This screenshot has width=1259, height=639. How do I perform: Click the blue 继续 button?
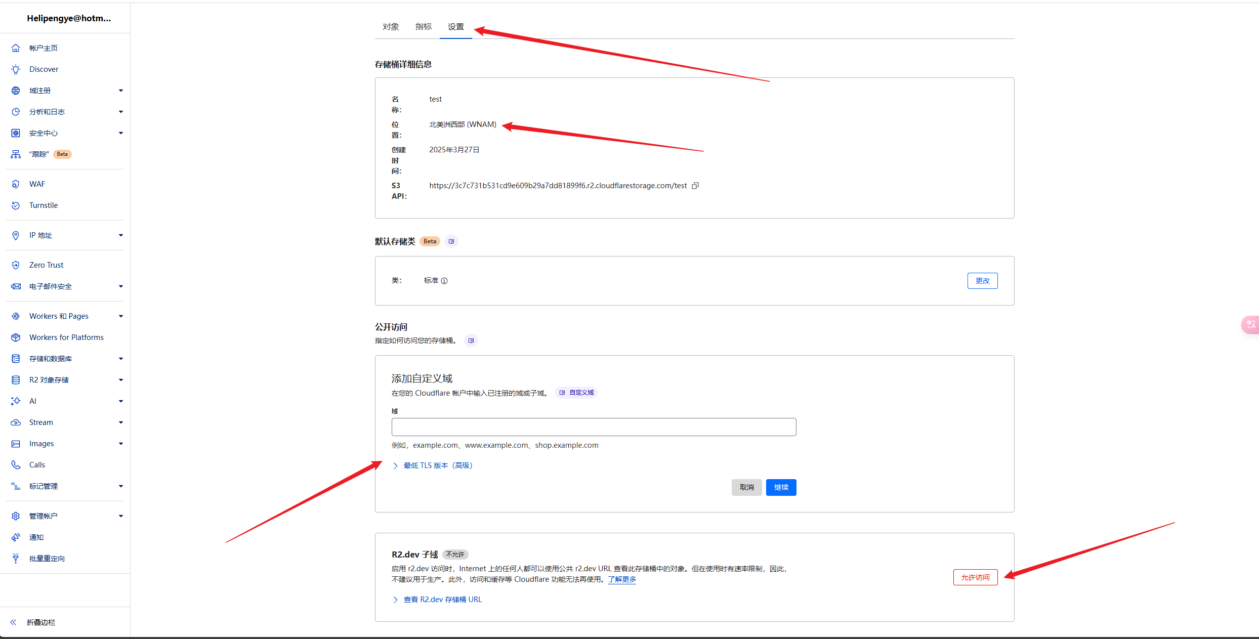pos(781,487)
